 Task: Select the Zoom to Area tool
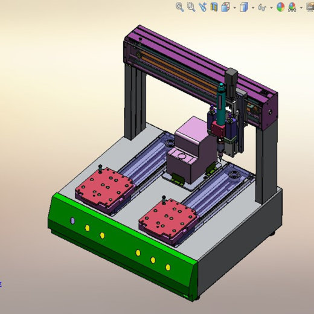pyautogui.click(x=191, y=7)
